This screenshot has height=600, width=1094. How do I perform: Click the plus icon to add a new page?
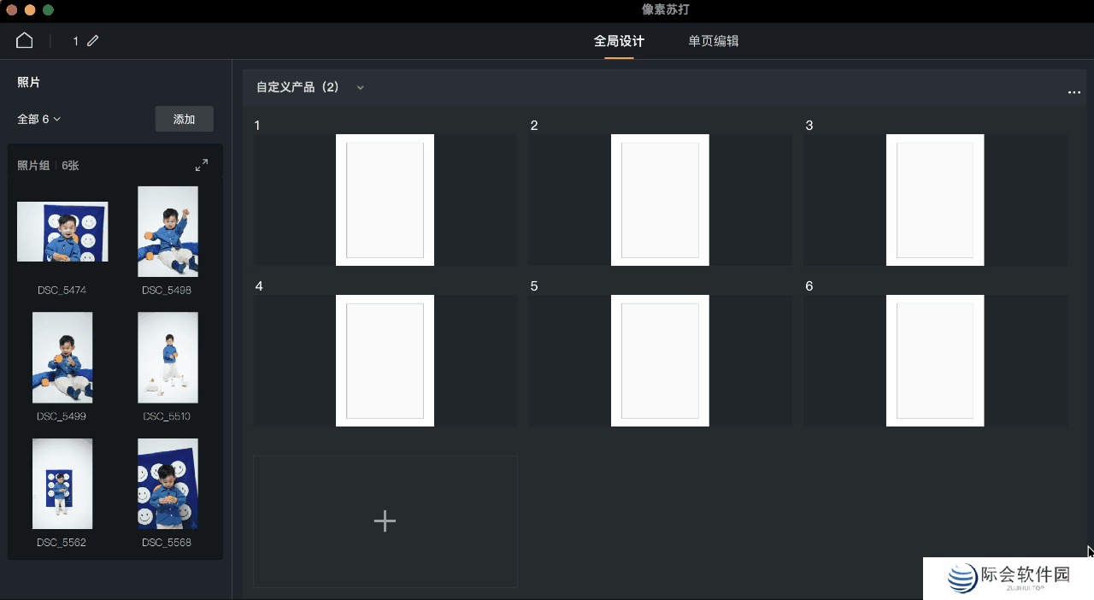385,521
